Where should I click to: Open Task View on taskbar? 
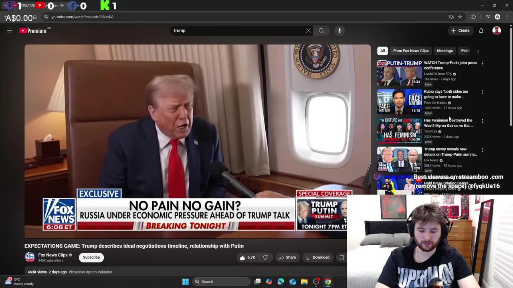pos(257,282)
